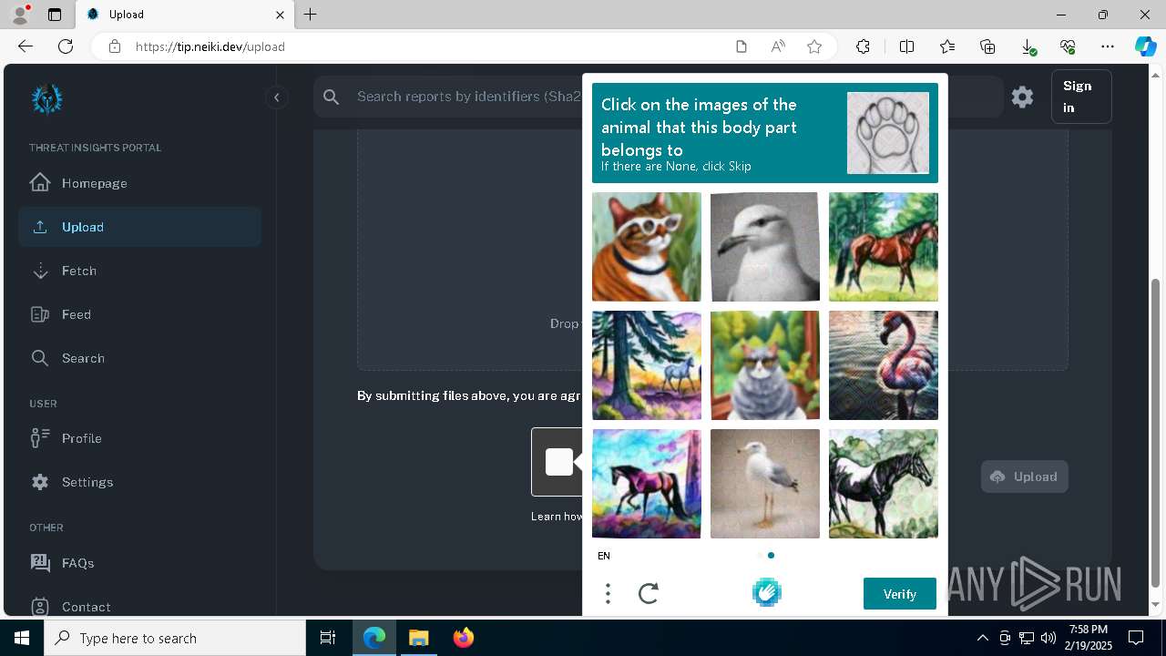1166x656 pixels.
Task: Click the greyed Upload button
Action: click(1025, 477)
